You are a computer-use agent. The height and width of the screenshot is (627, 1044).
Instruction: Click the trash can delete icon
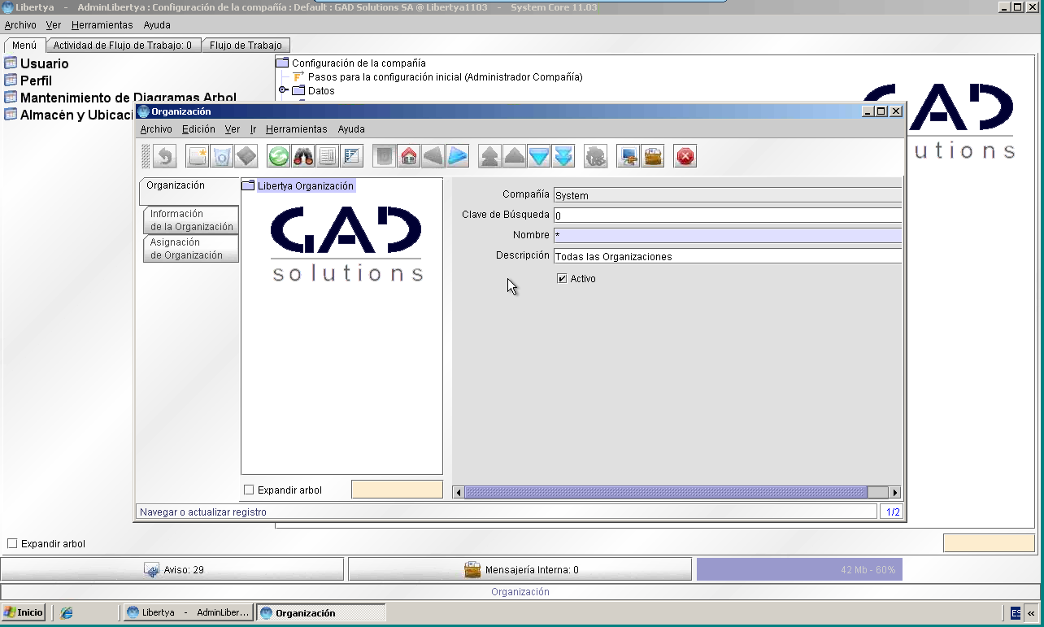(x=222, y=155)
